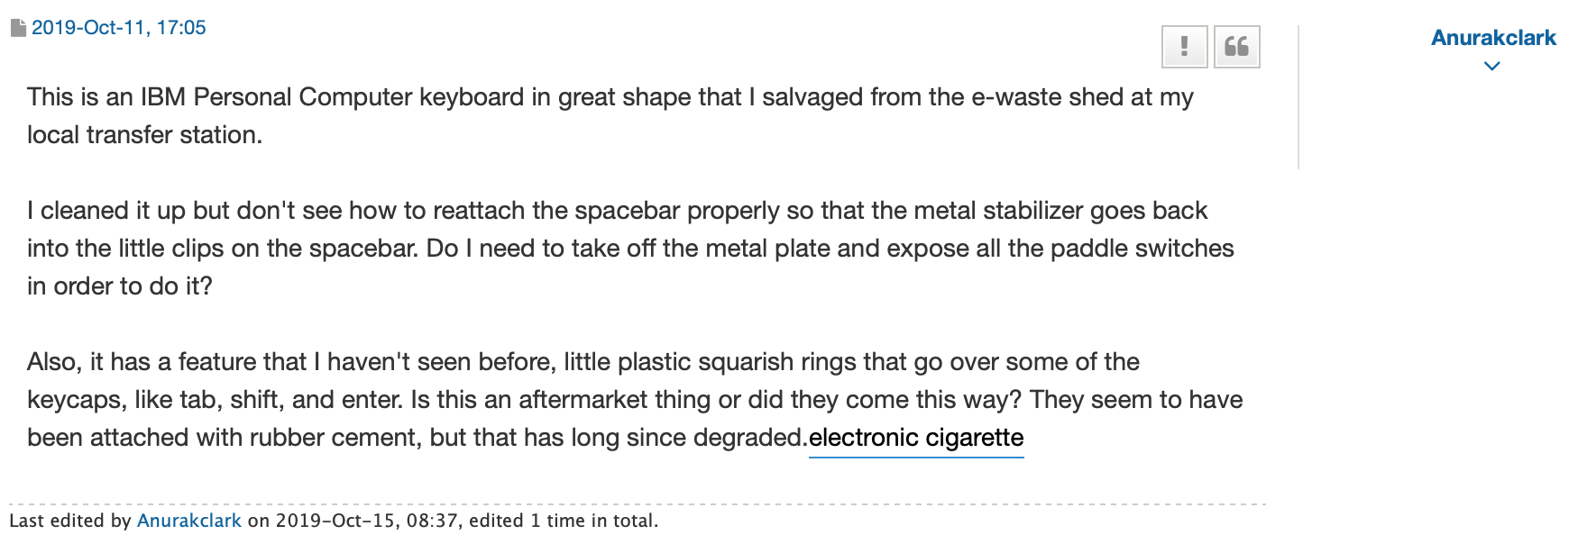Click the Anurakclark link in the edit notice

point(188,521)
